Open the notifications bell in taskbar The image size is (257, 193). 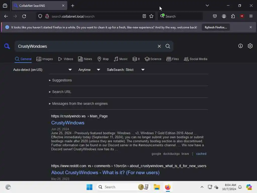[240, 187]
